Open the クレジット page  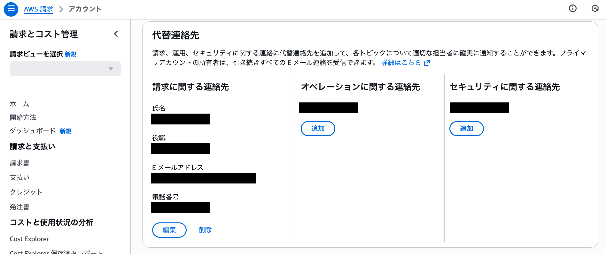click(x=26, y=192)
